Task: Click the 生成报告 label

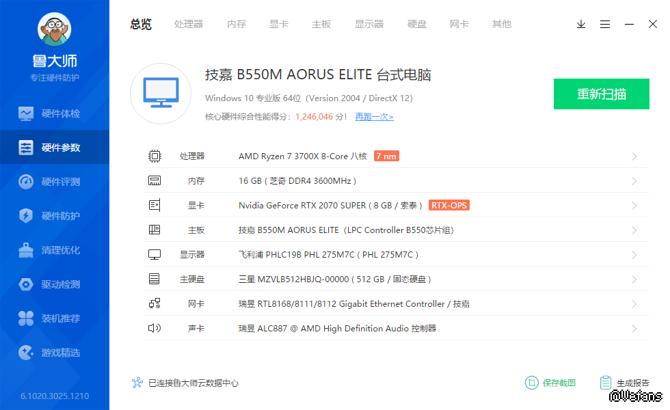Action: tap(633, 383)
